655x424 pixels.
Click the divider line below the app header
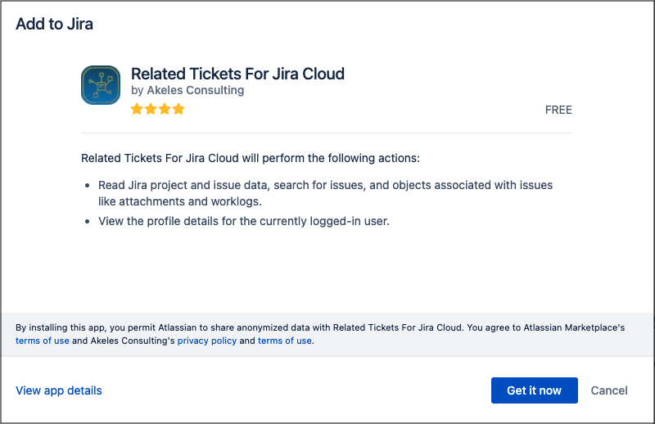pos(326,133)
